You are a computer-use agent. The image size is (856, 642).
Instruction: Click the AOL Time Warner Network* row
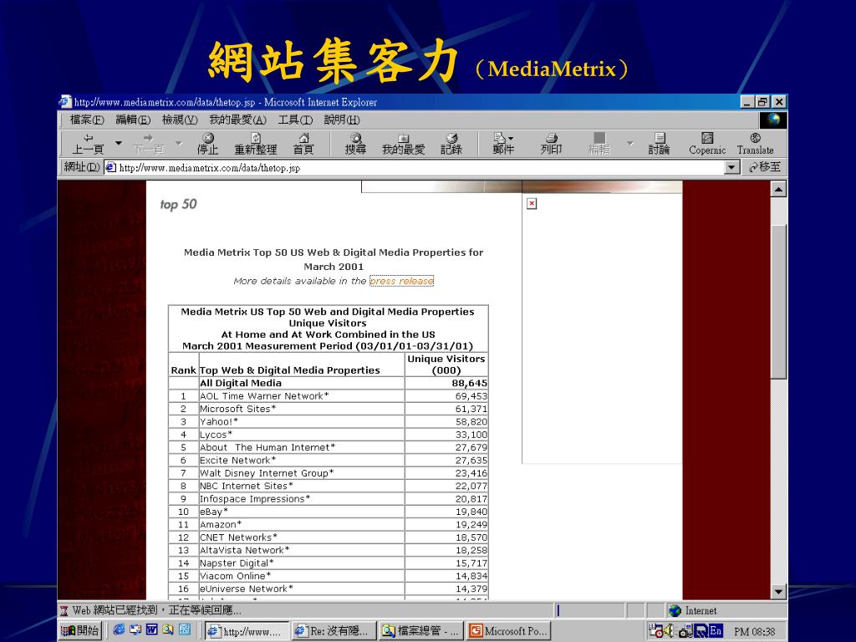pyautogui.click(x=328, y=395)
